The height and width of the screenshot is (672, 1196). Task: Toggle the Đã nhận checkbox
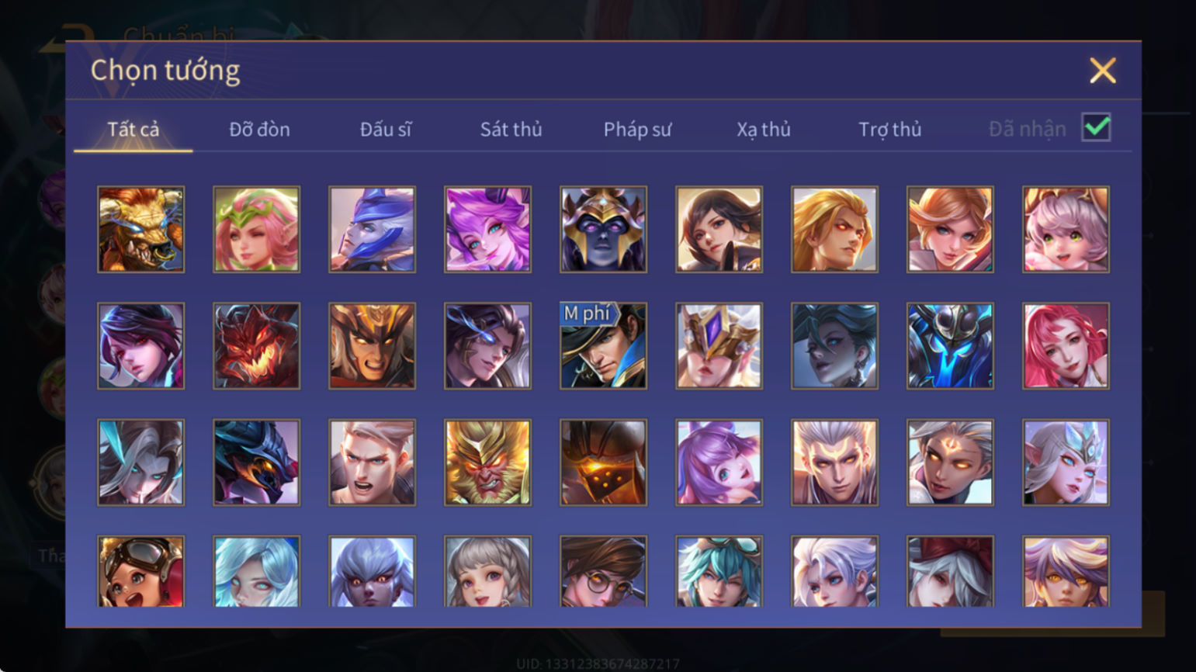click(x=1096, y=127)
